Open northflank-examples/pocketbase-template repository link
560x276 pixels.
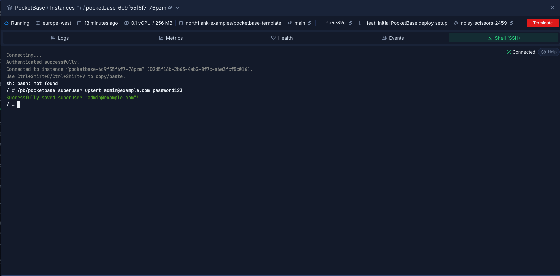233,23
